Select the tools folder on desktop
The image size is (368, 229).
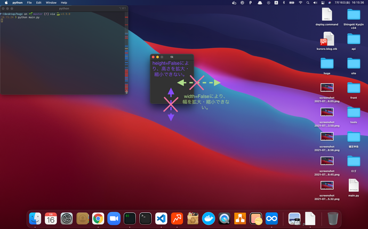(x=354, y=112)
